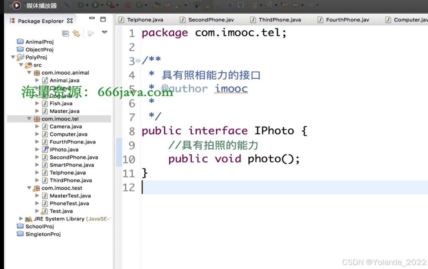
Task: Toggle Mark Occurrences highlighter icon
Action: (208, 5)
